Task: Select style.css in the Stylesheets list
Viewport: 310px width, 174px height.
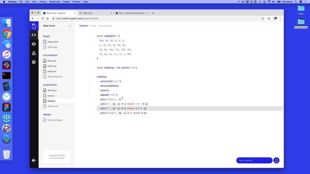Action: coord(52,71)
